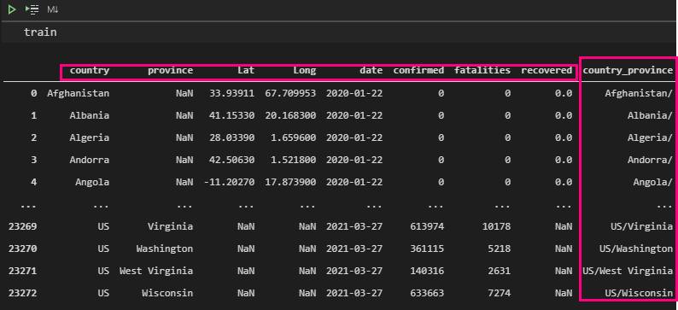Select the 'province' column header
Screen dimensions: 678x310
171,70
